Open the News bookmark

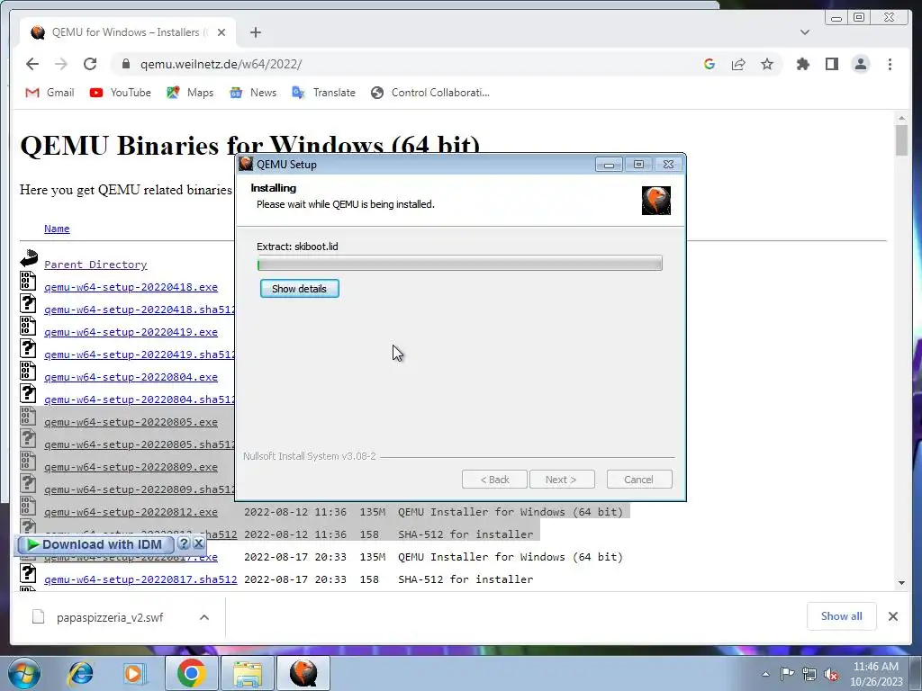click(x=253, y=93)
